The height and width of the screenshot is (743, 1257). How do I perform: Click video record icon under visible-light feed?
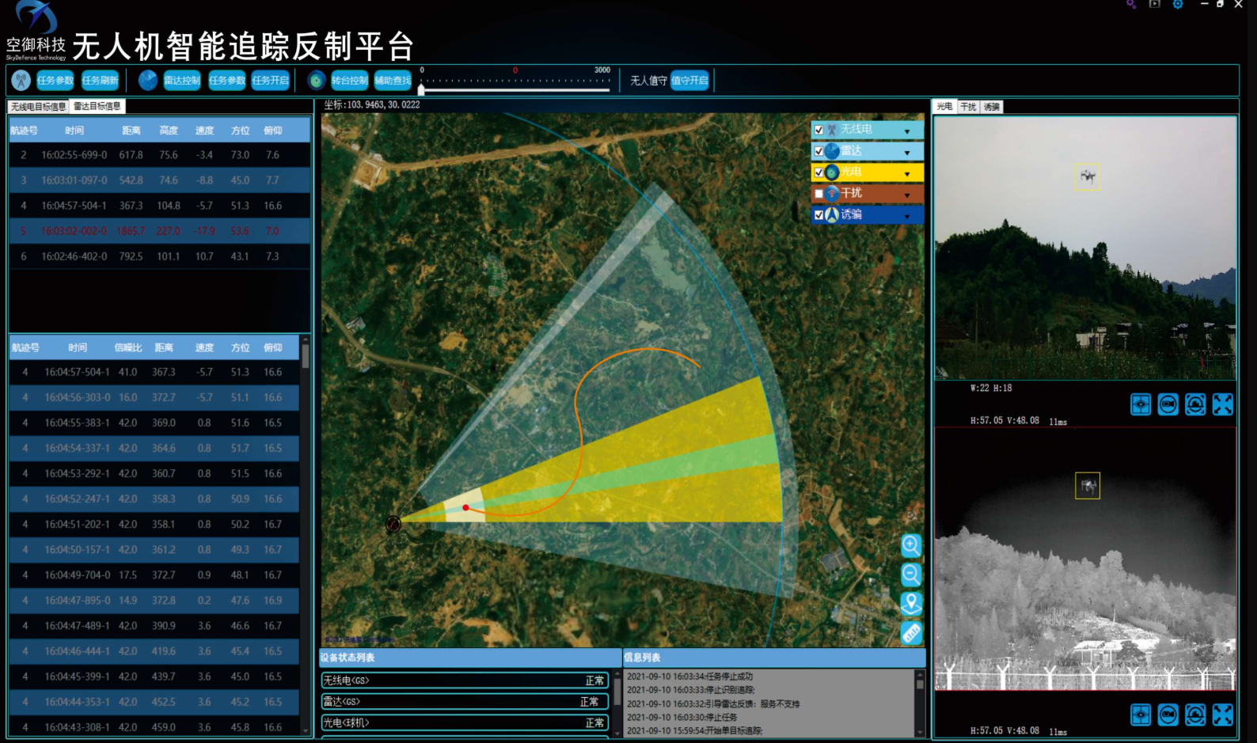tap(1168, 404)
